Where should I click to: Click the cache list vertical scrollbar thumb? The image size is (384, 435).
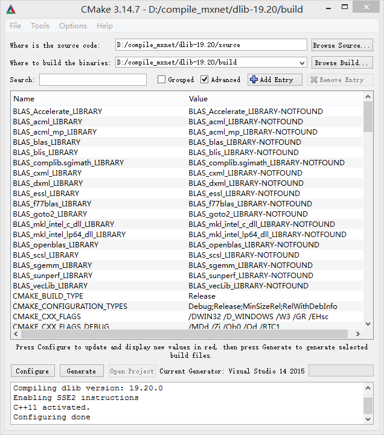tap(368, 117)
